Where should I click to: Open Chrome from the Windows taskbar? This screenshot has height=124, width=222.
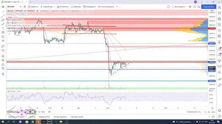[33, 122]
